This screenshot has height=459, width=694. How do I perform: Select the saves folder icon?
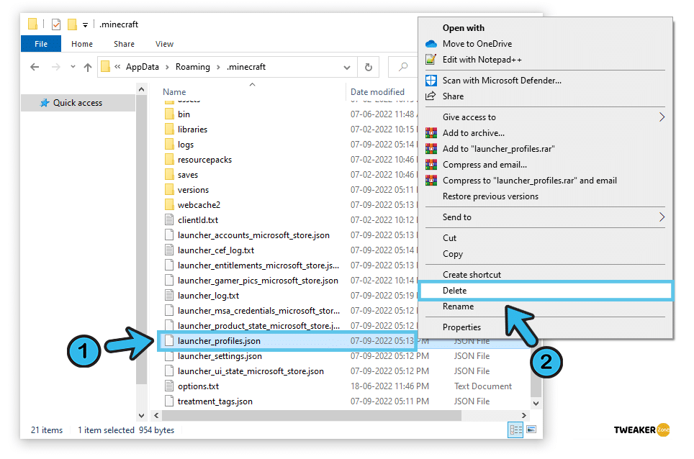click(x=169, y=174)
